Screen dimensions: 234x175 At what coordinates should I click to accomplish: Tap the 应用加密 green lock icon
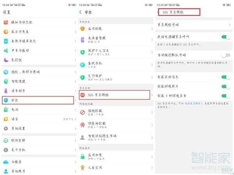(83, 156)
